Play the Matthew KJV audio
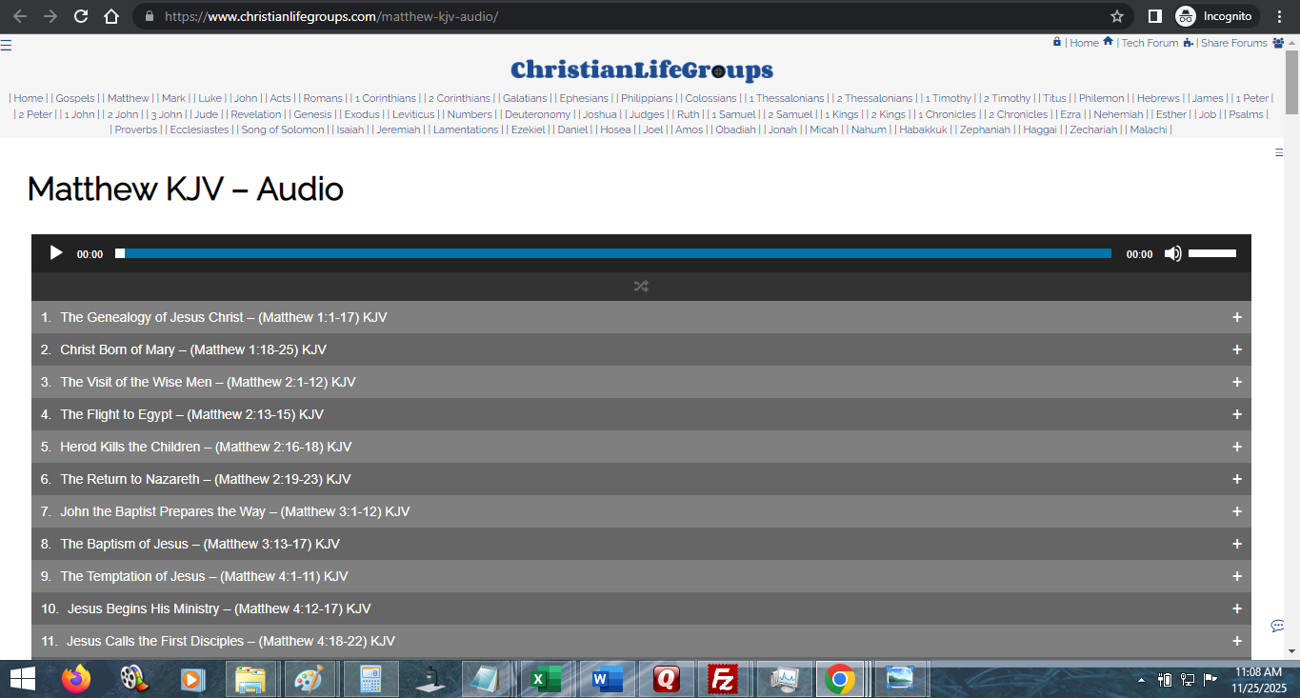The width and height of the screenshot is (1300, 698). click(x=56, y=253)
